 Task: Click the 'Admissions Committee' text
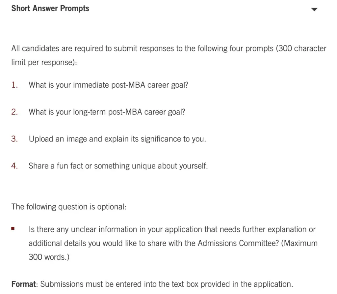point(238,243)
